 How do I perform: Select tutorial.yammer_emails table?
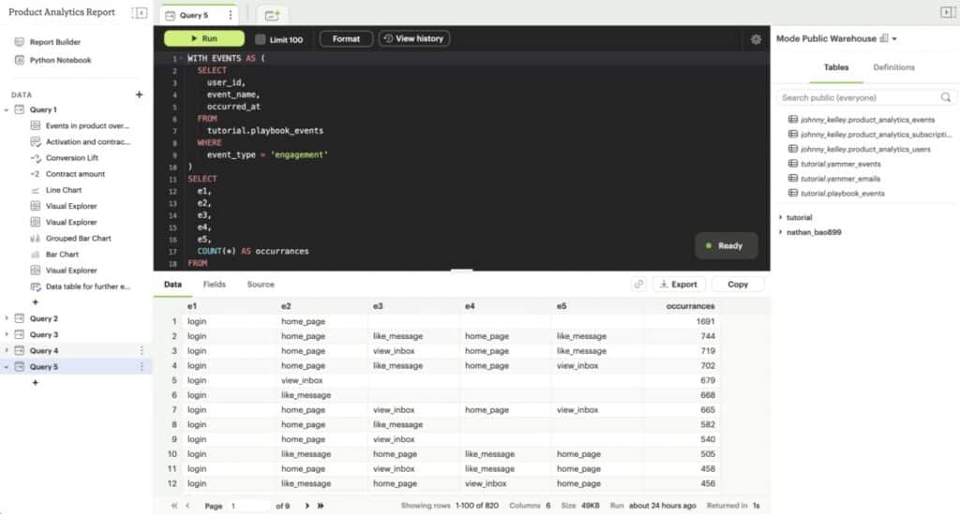840,179
